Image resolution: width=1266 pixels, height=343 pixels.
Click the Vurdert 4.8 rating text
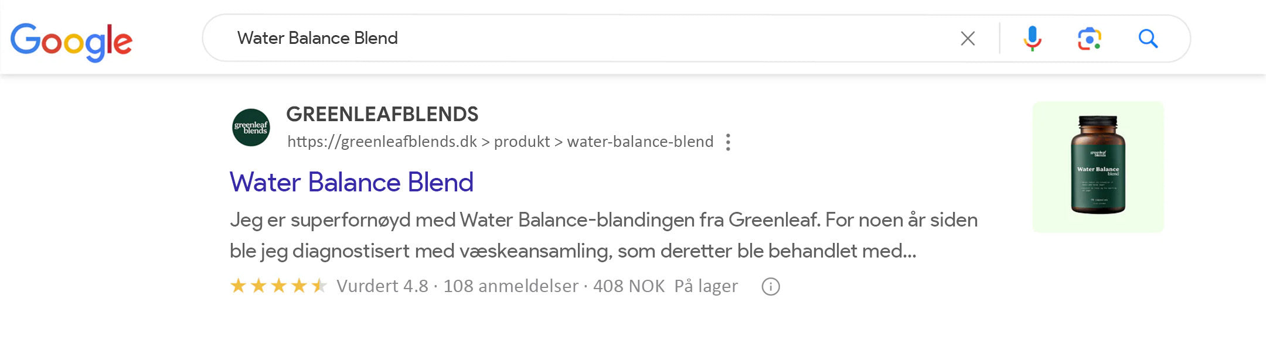point(382,286)
